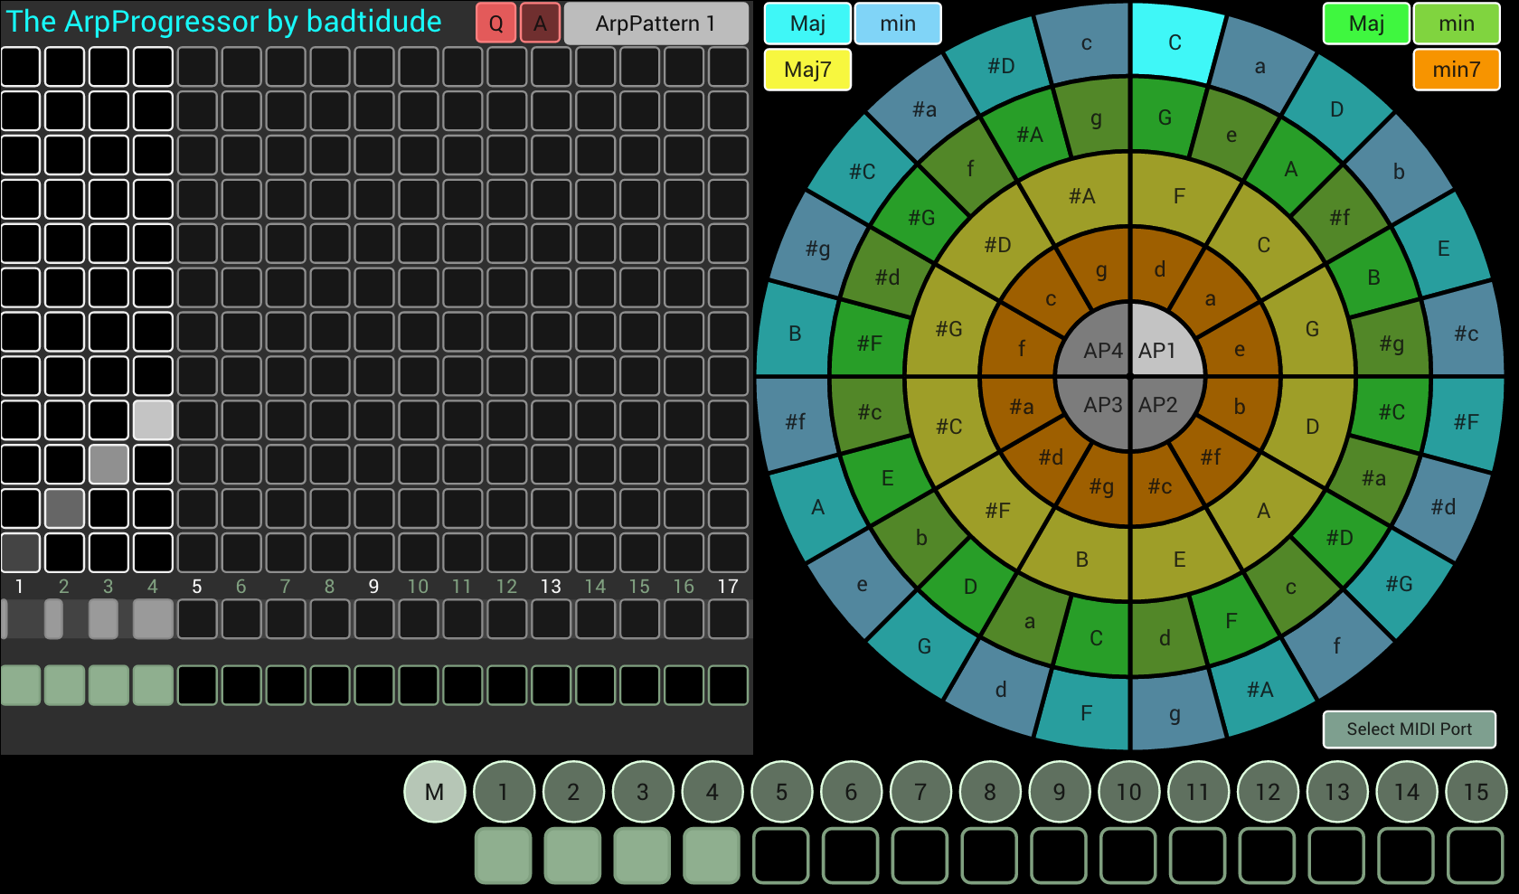Click the grey cell in grid column 2
Image resolution: width=1519 pixels, height=894 pixels.
pos(64,509)
